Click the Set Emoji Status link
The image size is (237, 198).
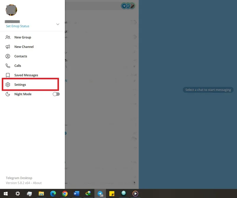[x=17, y=26]
